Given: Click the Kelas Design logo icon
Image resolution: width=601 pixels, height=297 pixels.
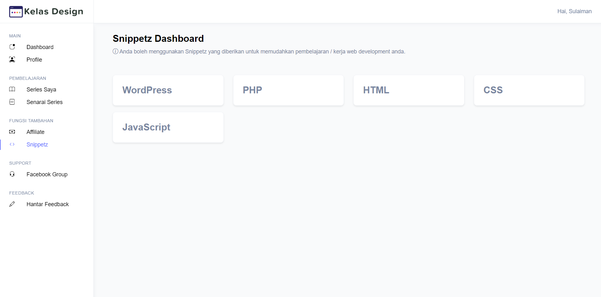Looking at the screenshot, I should pos(16,12).
